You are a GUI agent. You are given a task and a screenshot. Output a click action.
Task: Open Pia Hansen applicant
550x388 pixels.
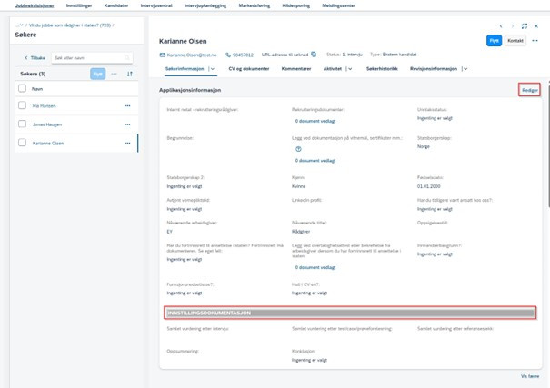[x=45, y=105]
